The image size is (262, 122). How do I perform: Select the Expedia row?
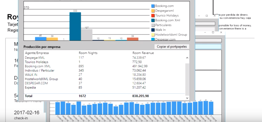(x=104, y=87)
